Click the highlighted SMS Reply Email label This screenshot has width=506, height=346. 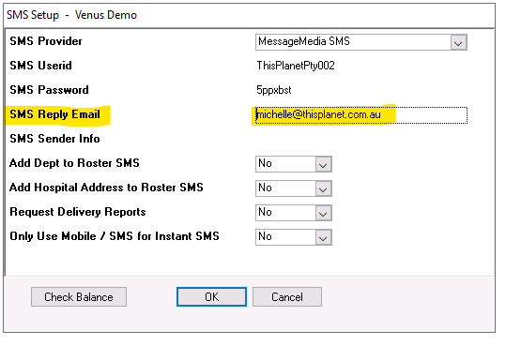[54, 114]
